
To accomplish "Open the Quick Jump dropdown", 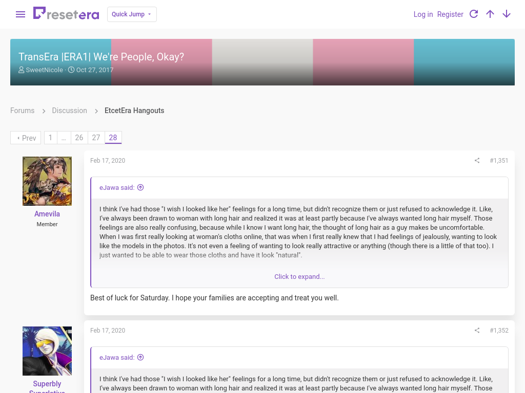I will tap(132, 14).
